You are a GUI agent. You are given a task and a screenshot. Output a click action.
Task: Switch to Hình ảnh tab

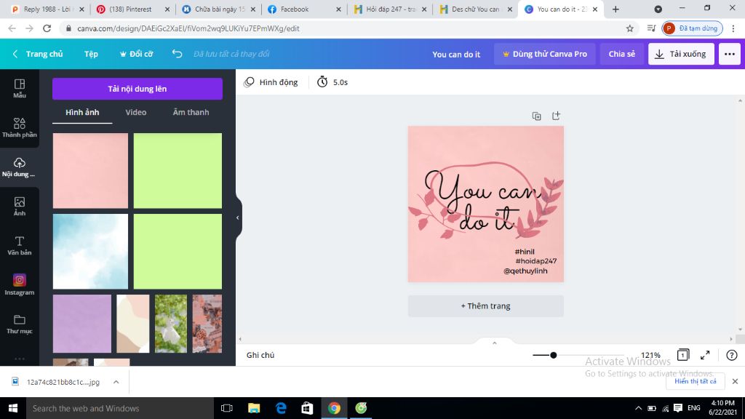click(82, 113)
